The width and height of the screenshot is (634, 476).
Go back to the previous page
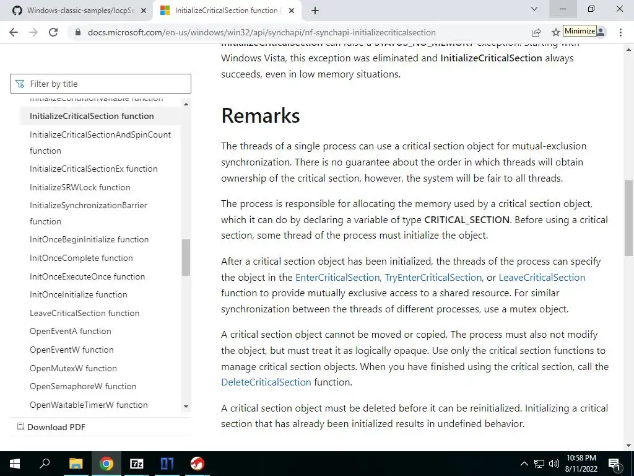click(x=14, y=32)
